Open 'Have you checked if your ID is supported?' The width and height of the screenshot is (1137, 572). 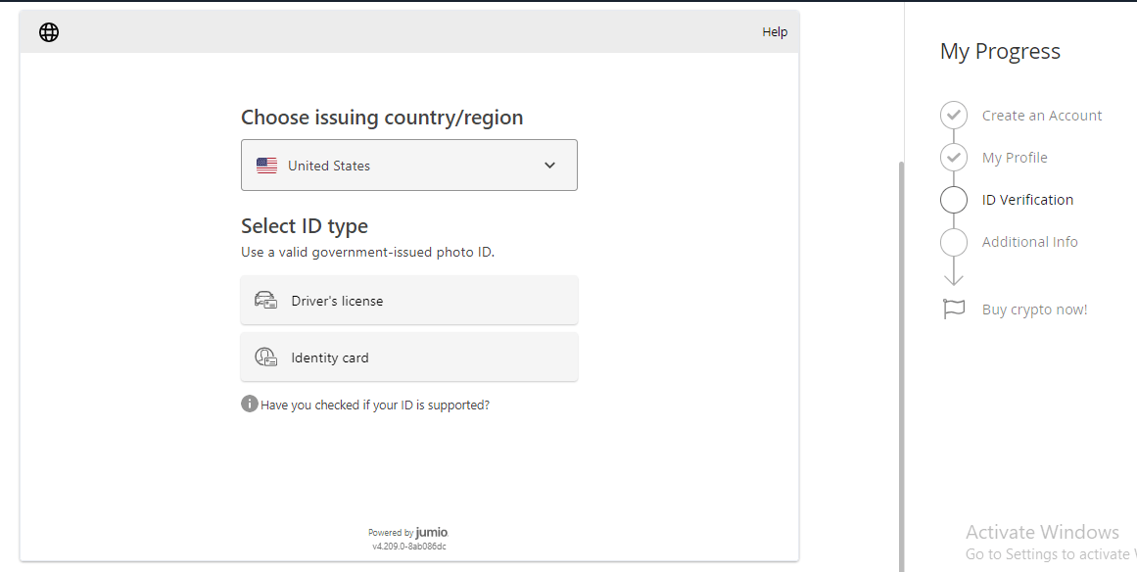coord(375,405)
